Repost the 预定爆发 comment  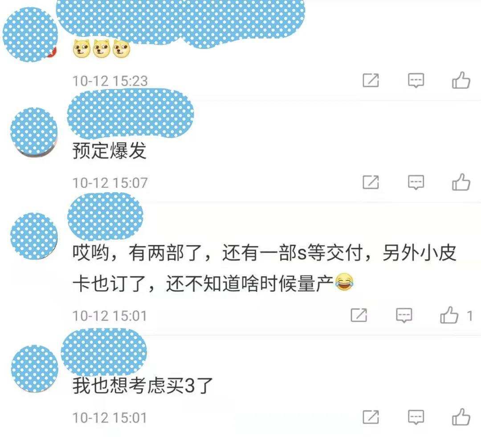pos(371,182)
